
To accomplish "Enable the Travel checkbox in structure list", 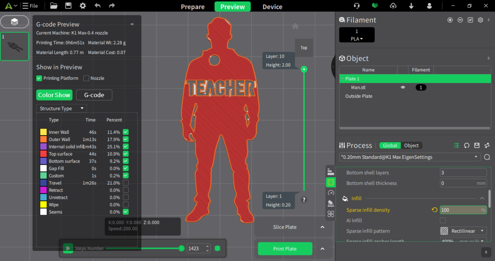I will (126, 183).
